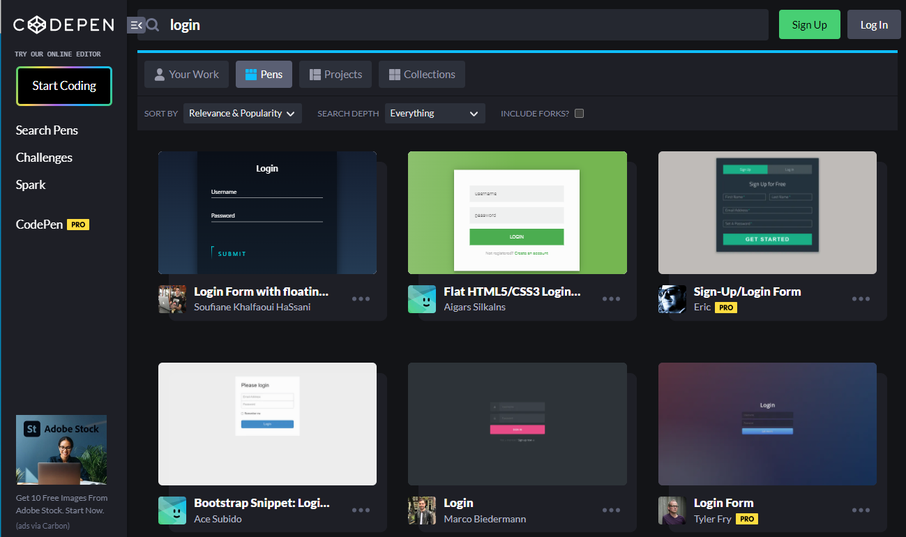Enable the Include Forks checkbox
The image size is (906, 537).
click(579, 113)
